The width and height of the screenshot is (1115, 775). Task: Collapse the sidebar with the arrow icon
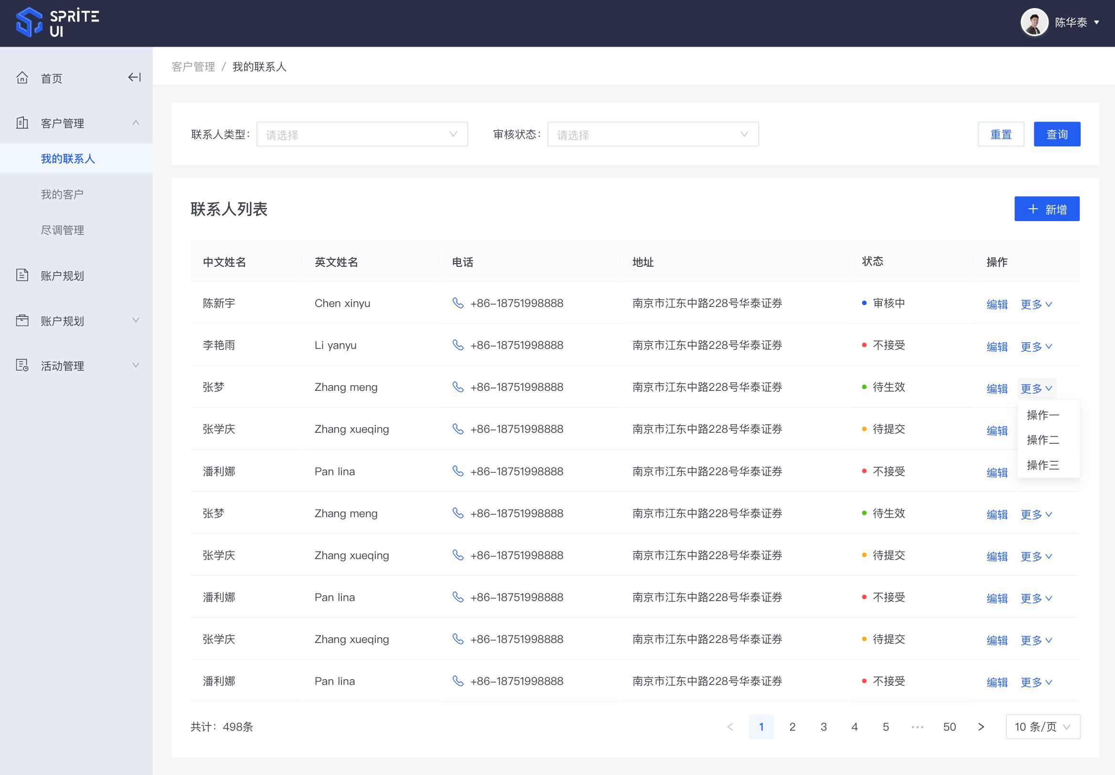[134, 77]
